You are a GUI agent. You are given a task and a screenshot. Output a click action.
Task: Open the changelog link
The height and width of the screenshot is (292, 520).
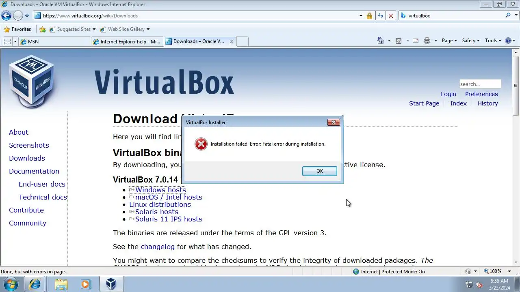click(x=158, y=247)
